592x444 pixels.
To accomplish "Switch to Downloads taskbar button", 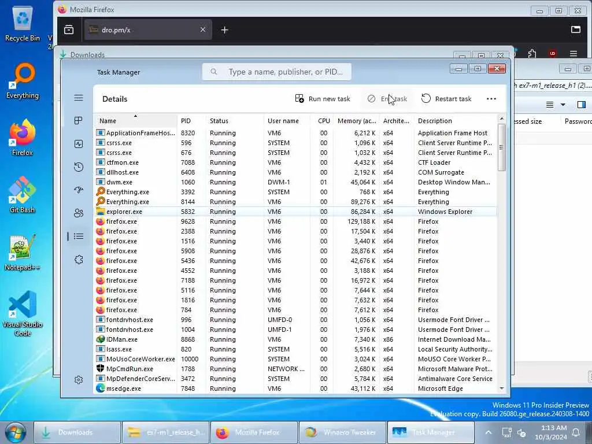I will click(x=77, y=432).
